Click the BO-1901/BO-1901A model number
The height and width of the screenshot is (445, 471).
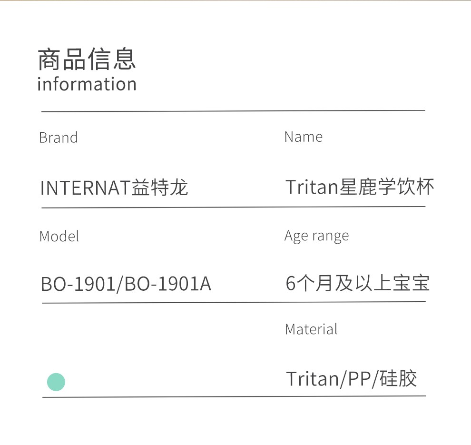(x=126, y=284)
